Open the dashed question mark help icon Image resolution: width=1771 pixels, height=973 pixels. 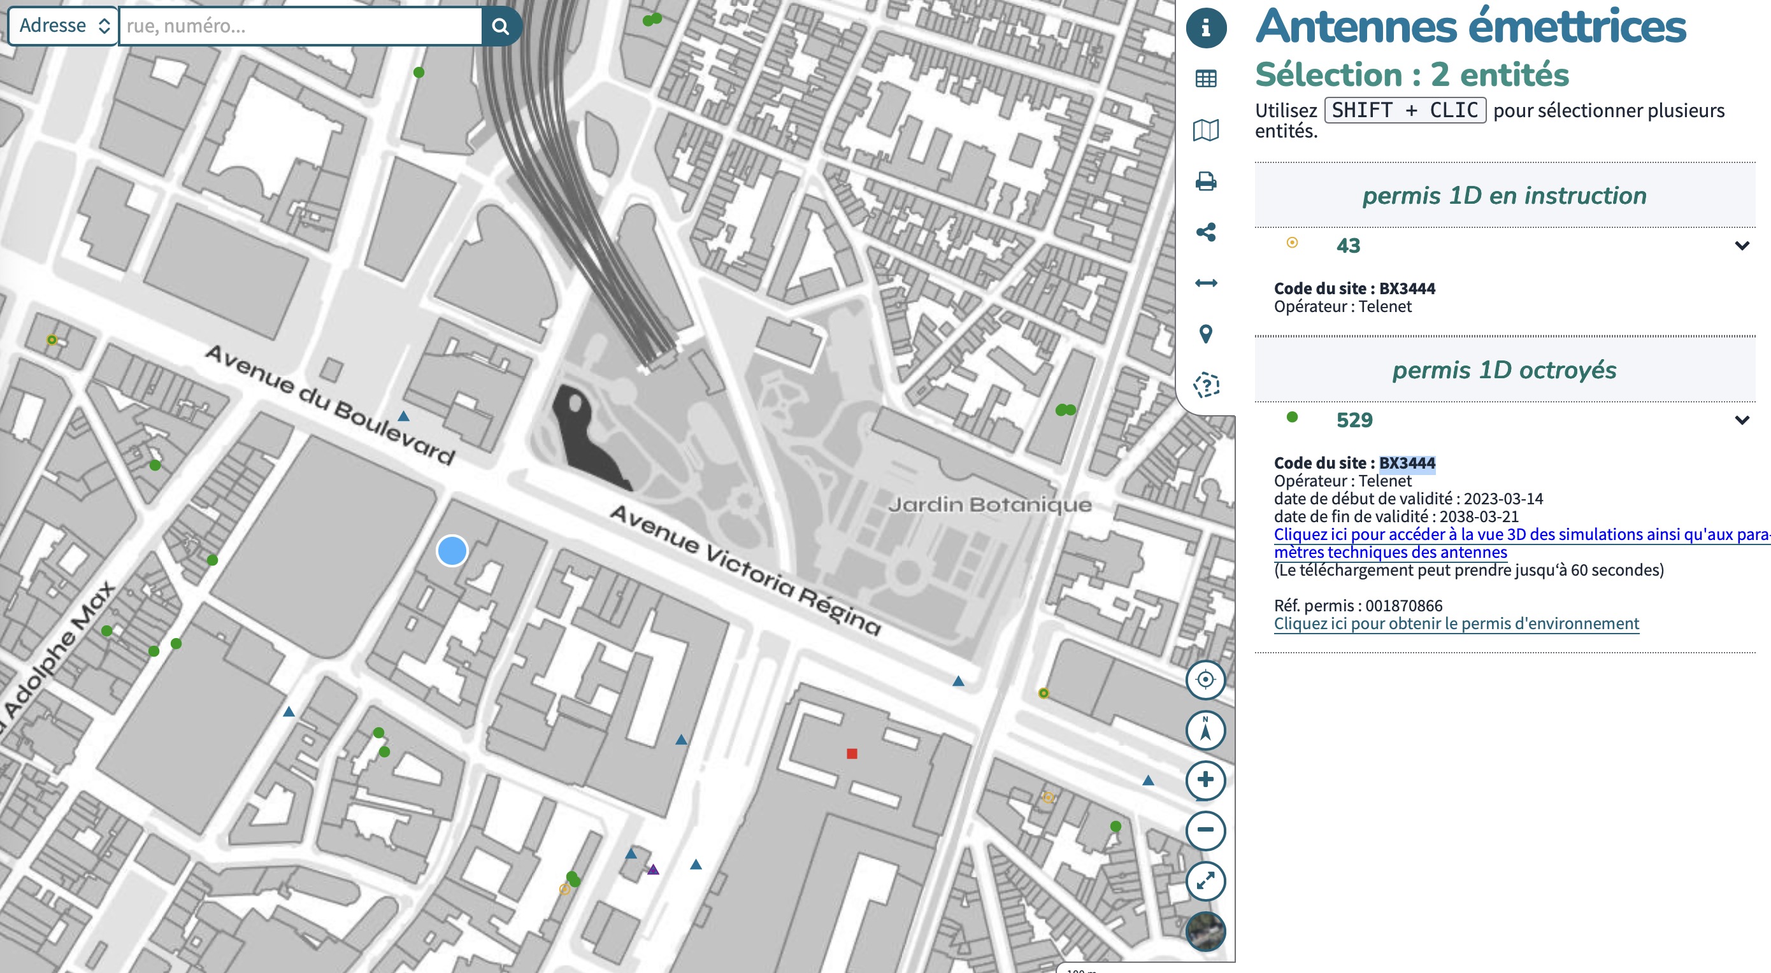(1206, 385)
